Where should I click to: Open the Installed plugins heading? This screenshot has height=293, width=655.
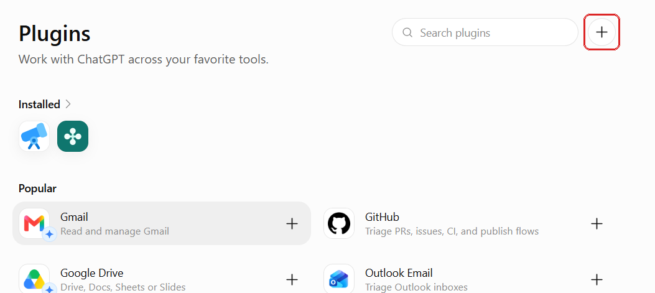pos(39,104)
